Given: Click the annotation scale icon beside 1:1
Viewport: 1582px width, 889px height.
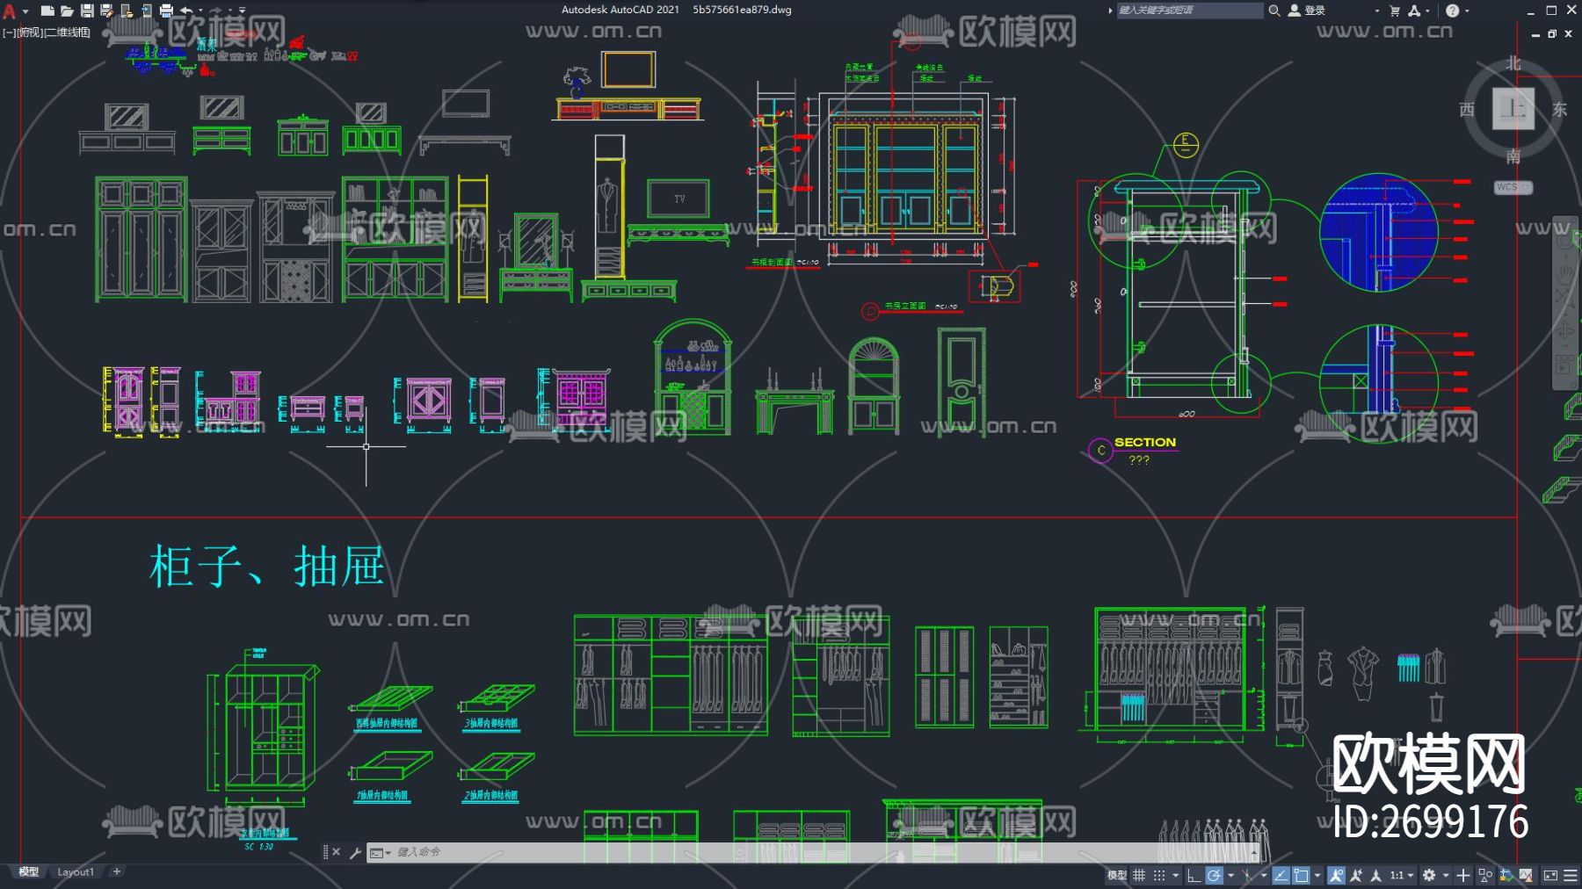Looking at the screenshot, I should tap(1375, 875).
